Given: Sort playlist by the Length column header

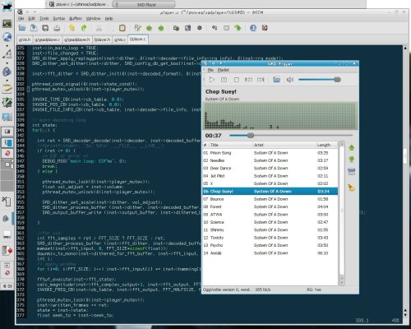Looking at the screenshot, I should pyautogui.click(x=326, y=145).
